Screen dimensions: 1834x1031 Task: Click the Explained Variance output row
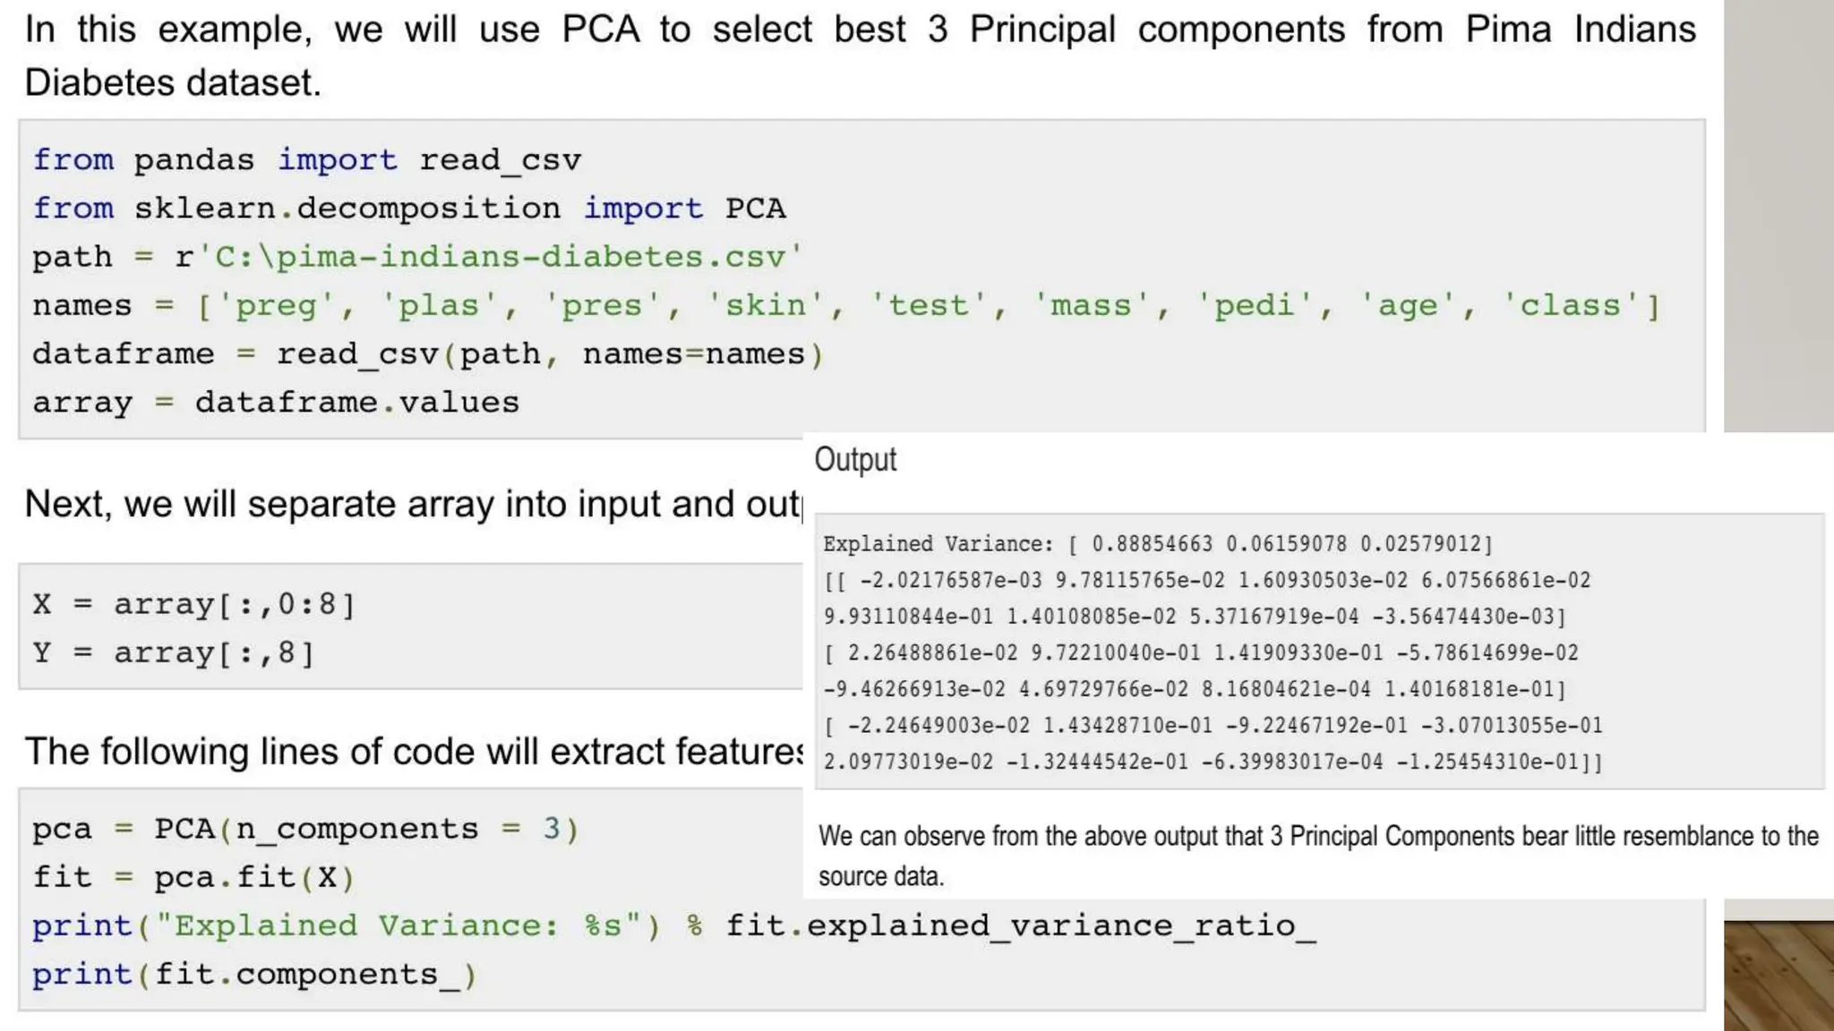pos(1158,544)
